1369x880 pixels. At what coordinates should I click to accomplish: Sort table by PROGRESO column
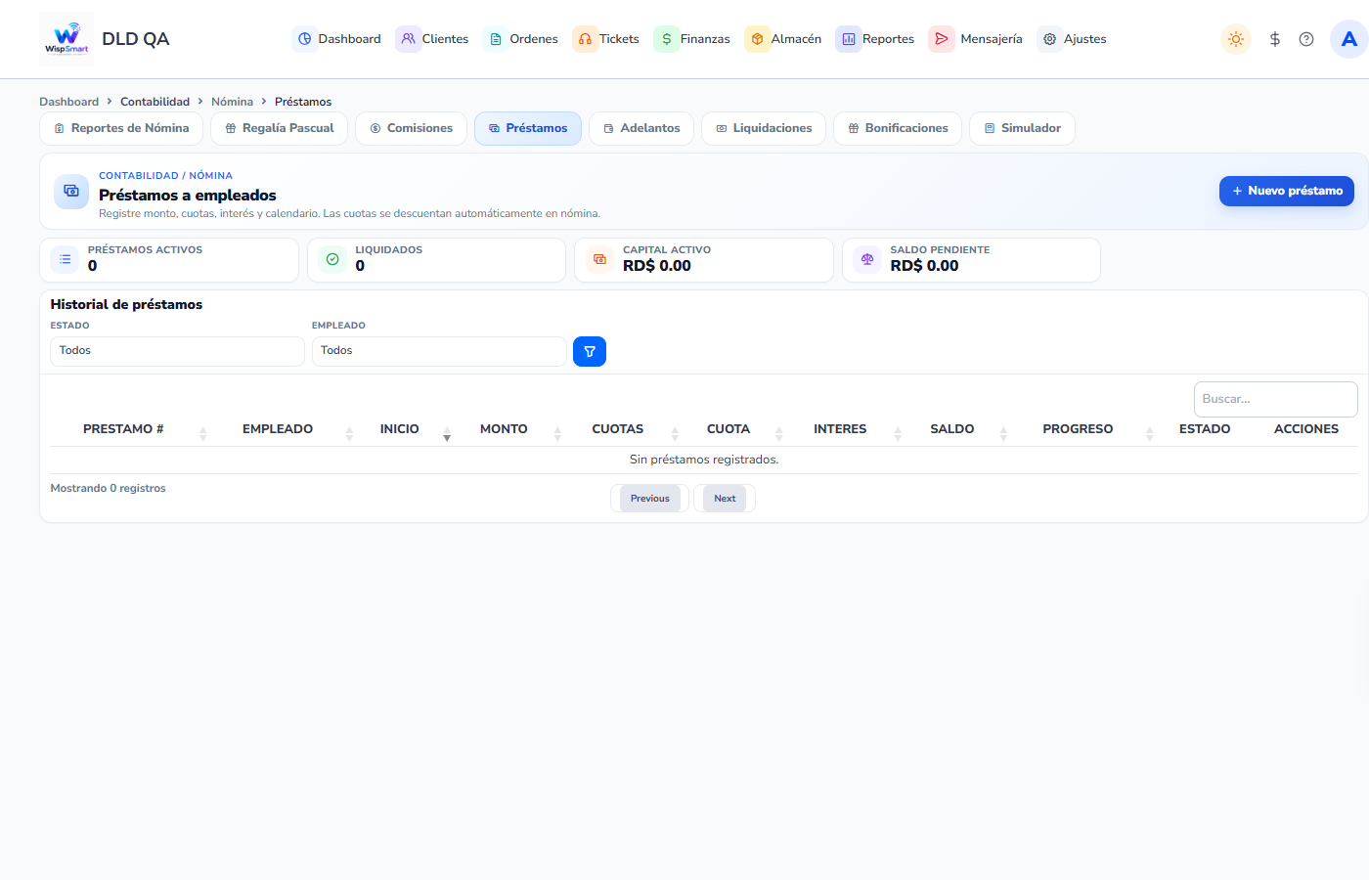coord(1085,429)
